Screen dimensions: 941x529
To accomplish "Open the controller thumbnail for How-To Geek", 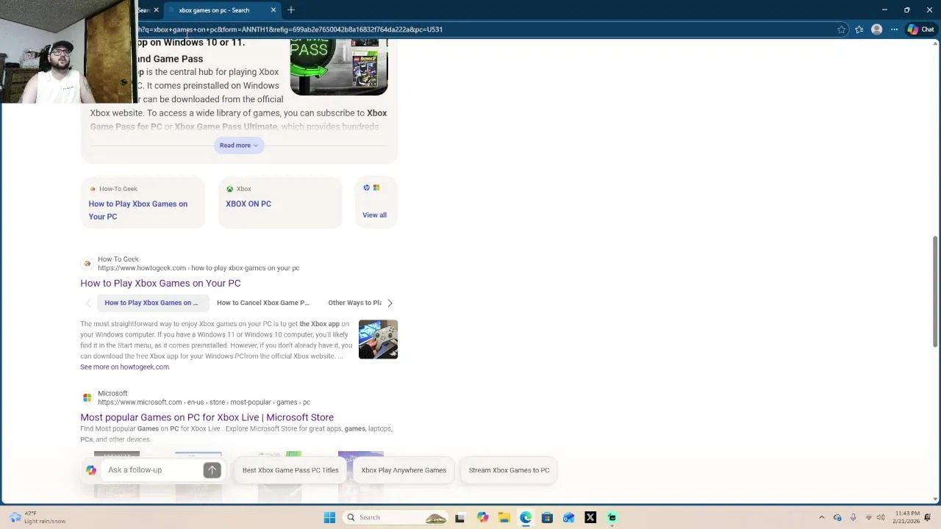I will (x=378, y=339).
